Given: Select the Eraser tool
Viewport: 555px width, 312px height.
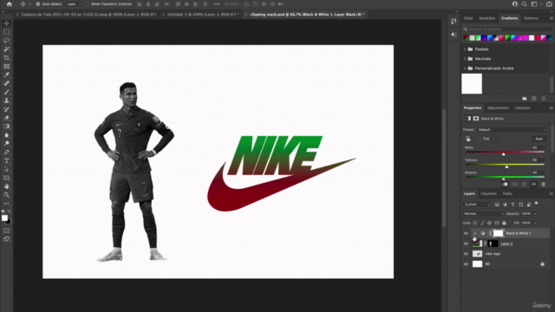Looking at the screenshot, I should point(6,118).
